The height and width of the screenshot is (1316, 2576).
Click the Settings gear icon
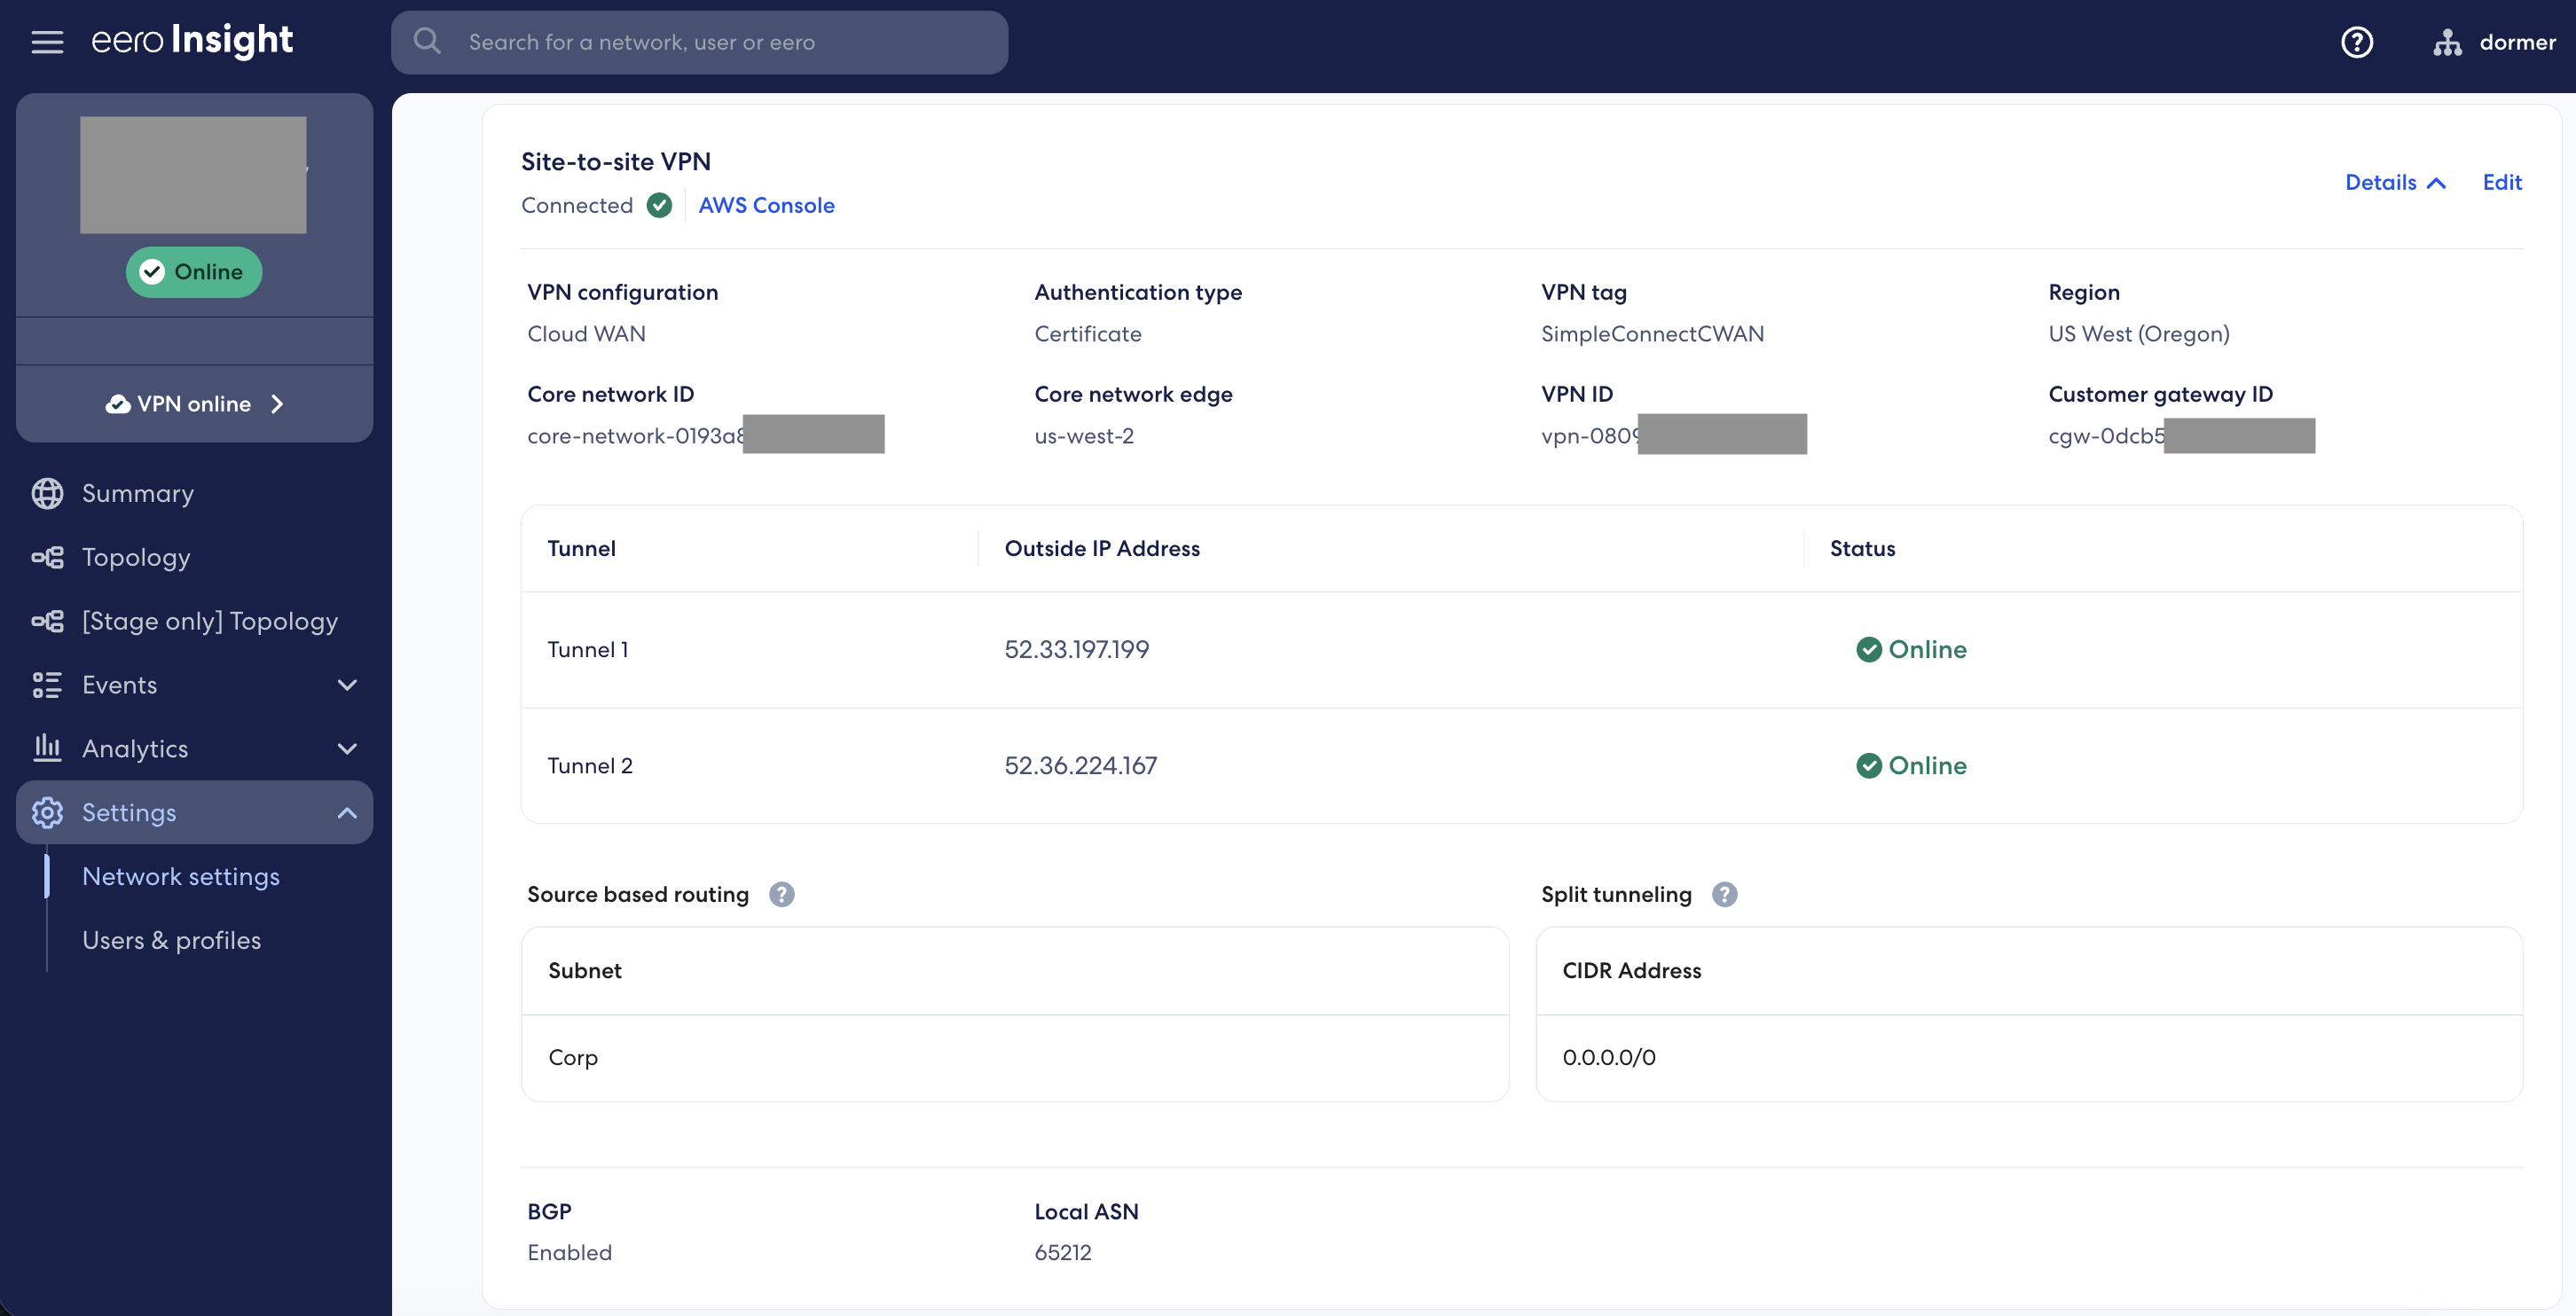(47, 813)
